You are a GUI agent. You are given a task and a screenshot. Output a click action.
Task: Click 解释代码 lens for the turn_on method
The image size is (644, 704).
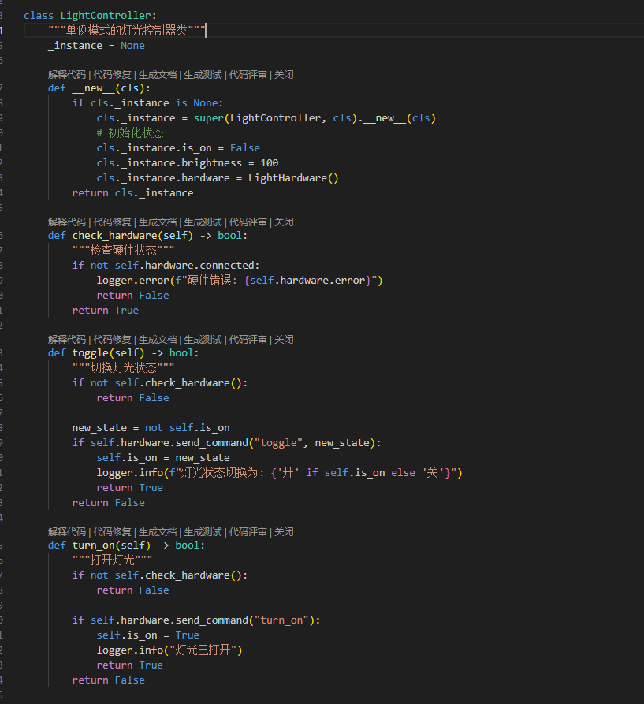click(67, 531)
